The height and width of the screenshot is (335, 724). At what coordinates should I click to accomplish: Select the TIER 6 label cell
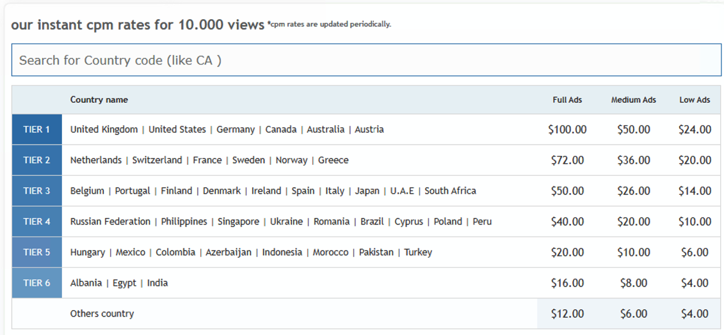(36, 283)
